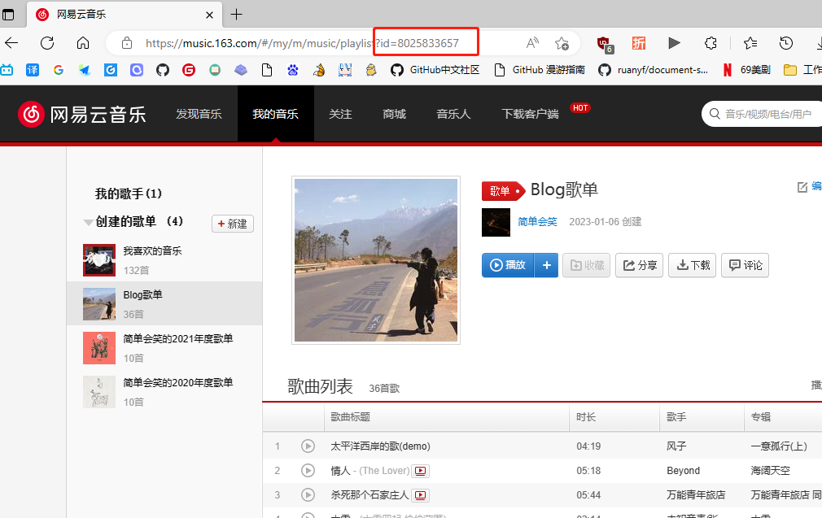Image resolution: width=822 pixels, height=518 pixels.
Task: Open 我的歌手(1) in sidebar
Action: [x=129, y=194]
